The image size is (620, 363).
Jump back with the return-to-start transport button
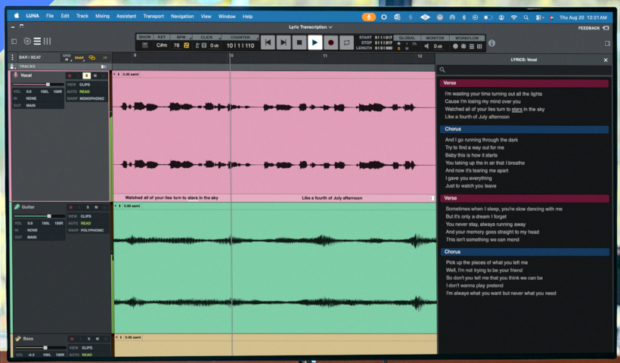coord(268,42)
